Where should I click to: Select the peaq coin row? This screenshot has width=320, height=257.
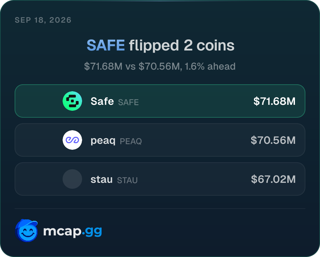[160, 140]
